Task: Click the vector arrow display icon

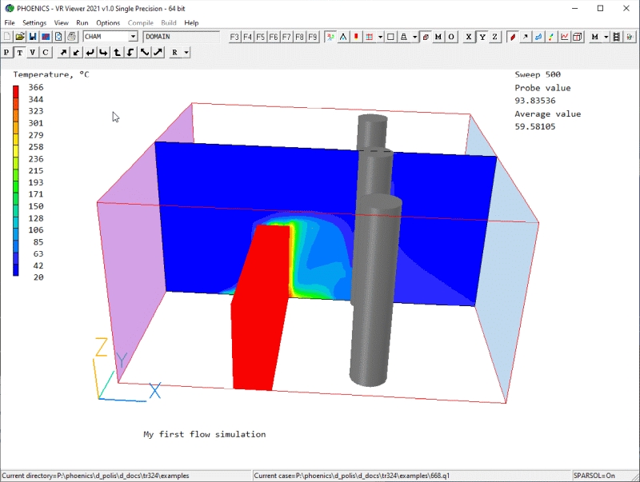Action: click(x=525, y=37)
